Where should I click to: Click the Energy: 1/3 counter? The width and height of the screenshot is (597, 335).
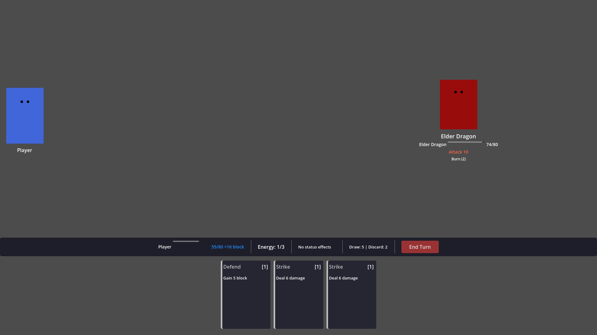point(271,247)
